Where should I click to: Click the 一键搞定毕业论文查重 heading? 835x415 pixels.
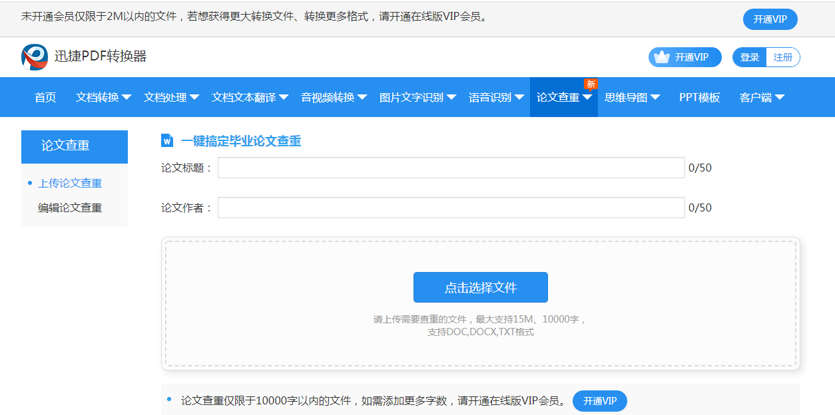coord(241,141)
